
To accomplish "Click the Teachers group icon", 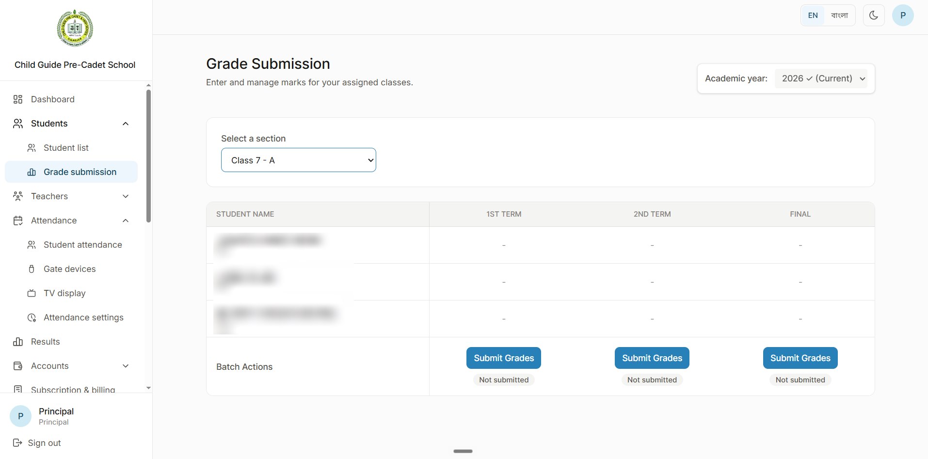I will 18,196.
